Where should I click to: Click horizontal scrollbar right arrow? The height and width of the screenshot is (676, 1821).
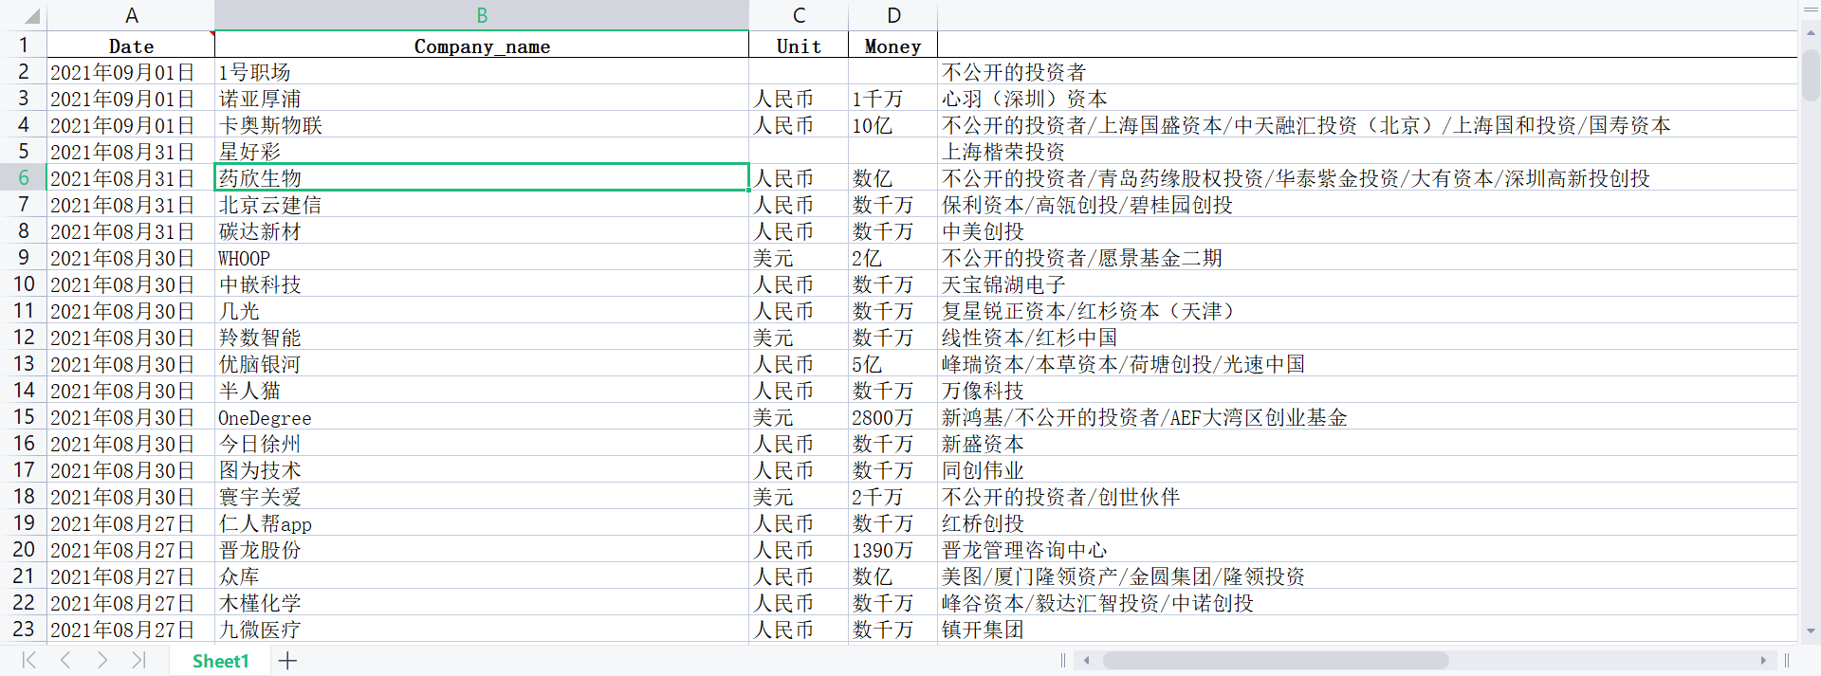pyautogui.click(x=1763, y=661)
